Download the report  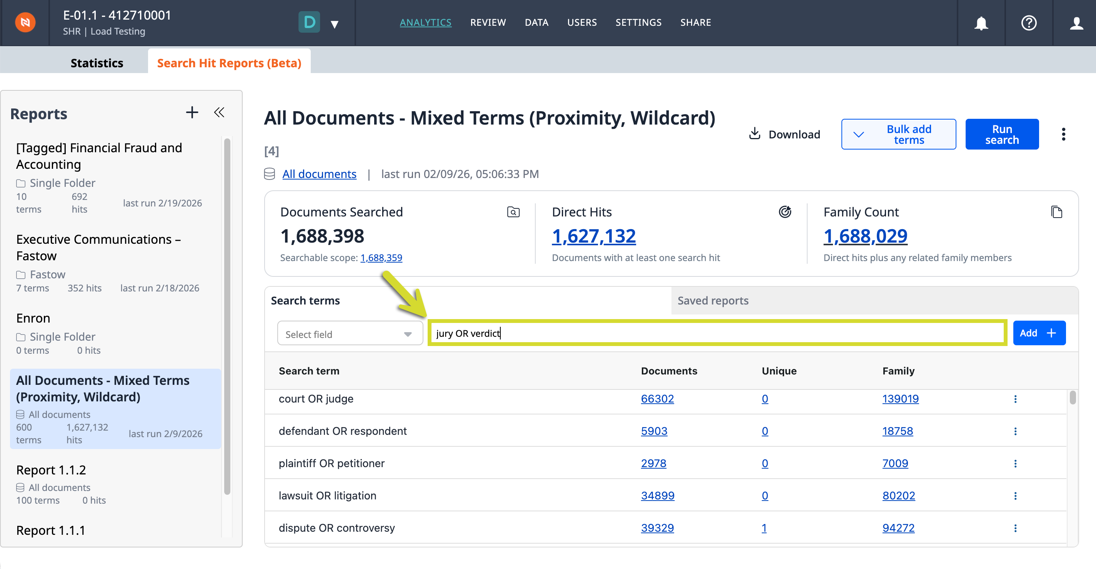coord(785,135)
